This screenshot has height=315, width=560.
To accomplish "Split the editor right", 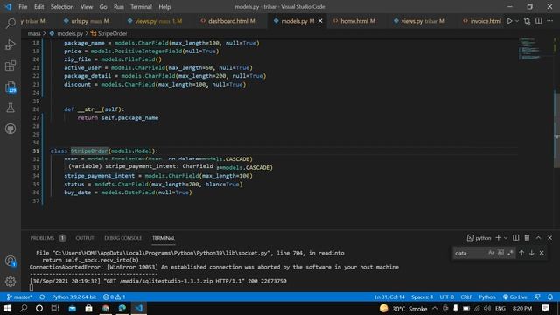I will point(539,21).
